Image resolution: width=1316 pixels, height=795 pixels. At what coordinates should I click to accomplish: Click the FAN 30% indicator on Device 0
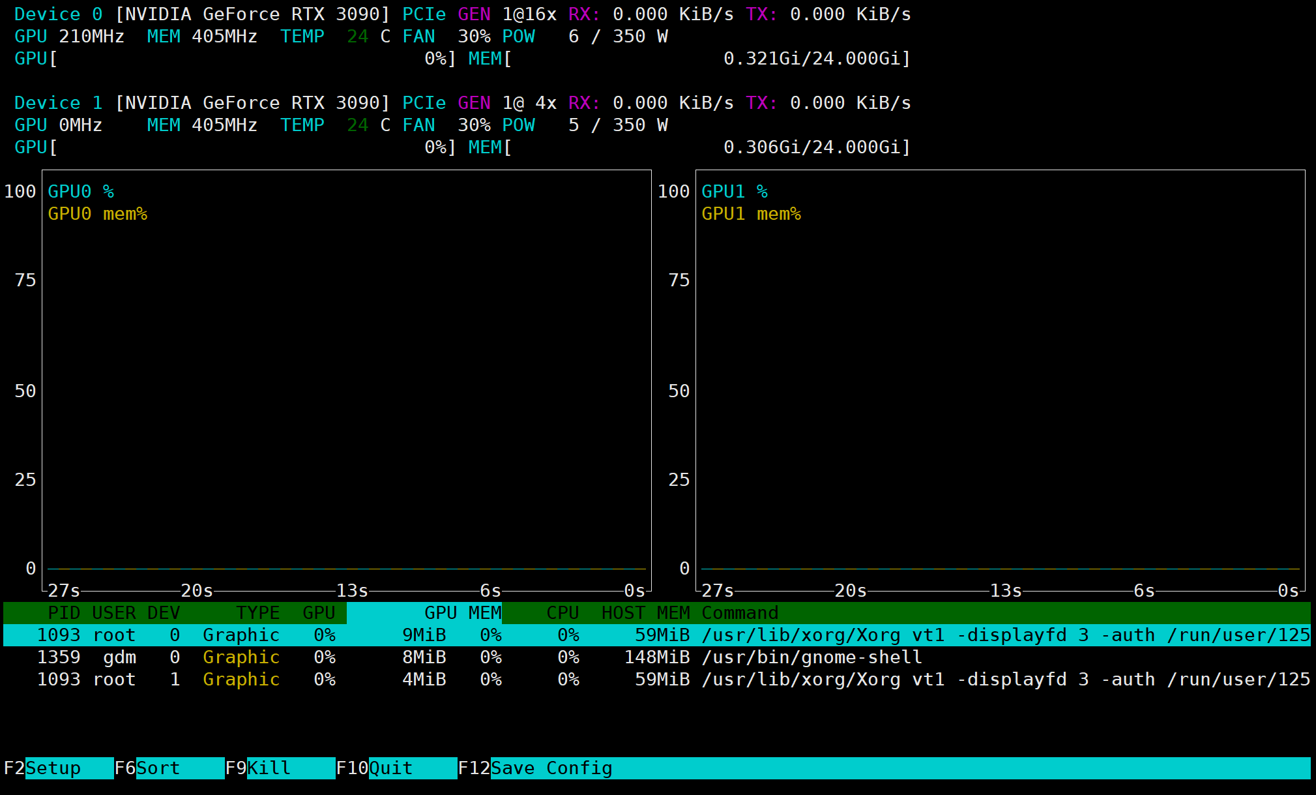click(445, 37)
